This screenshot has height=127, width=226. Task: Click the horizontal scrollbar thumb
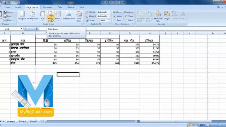click(x=176, y=121)
